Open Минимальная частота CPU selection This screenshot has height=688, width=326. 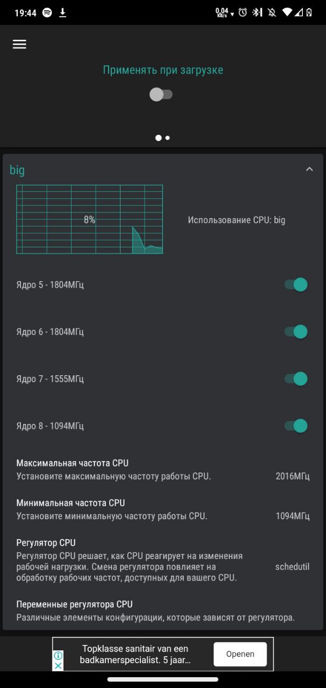pyautogui.click(x=163, y=509)
